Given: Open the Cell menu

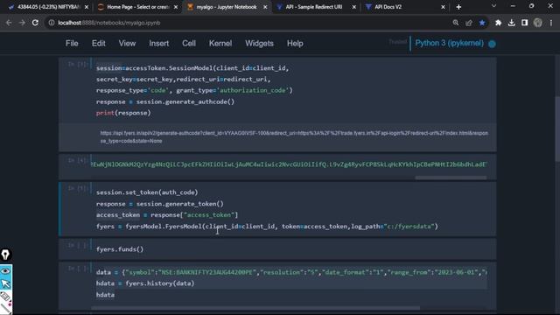Looking at the screenshot, I should tap(189, 43).
